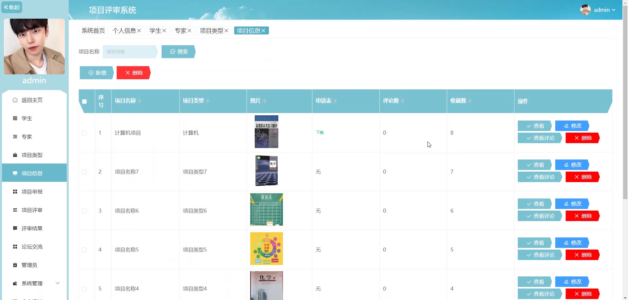The height and width of the screenshot is (300, 628).
Task: Switch to the 学生 tab
Action: pos(155,30)
